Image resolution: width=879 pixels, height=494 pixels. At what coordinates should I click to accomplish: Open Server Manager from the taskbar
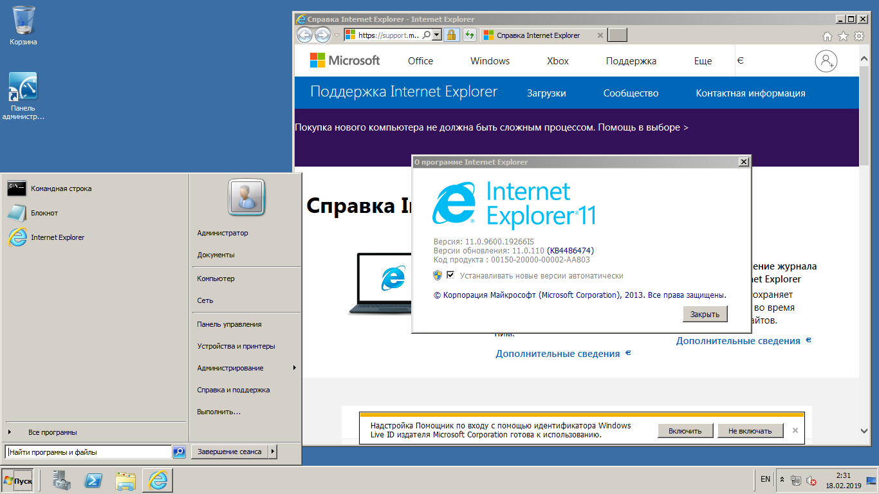click(x=62, y=480)
